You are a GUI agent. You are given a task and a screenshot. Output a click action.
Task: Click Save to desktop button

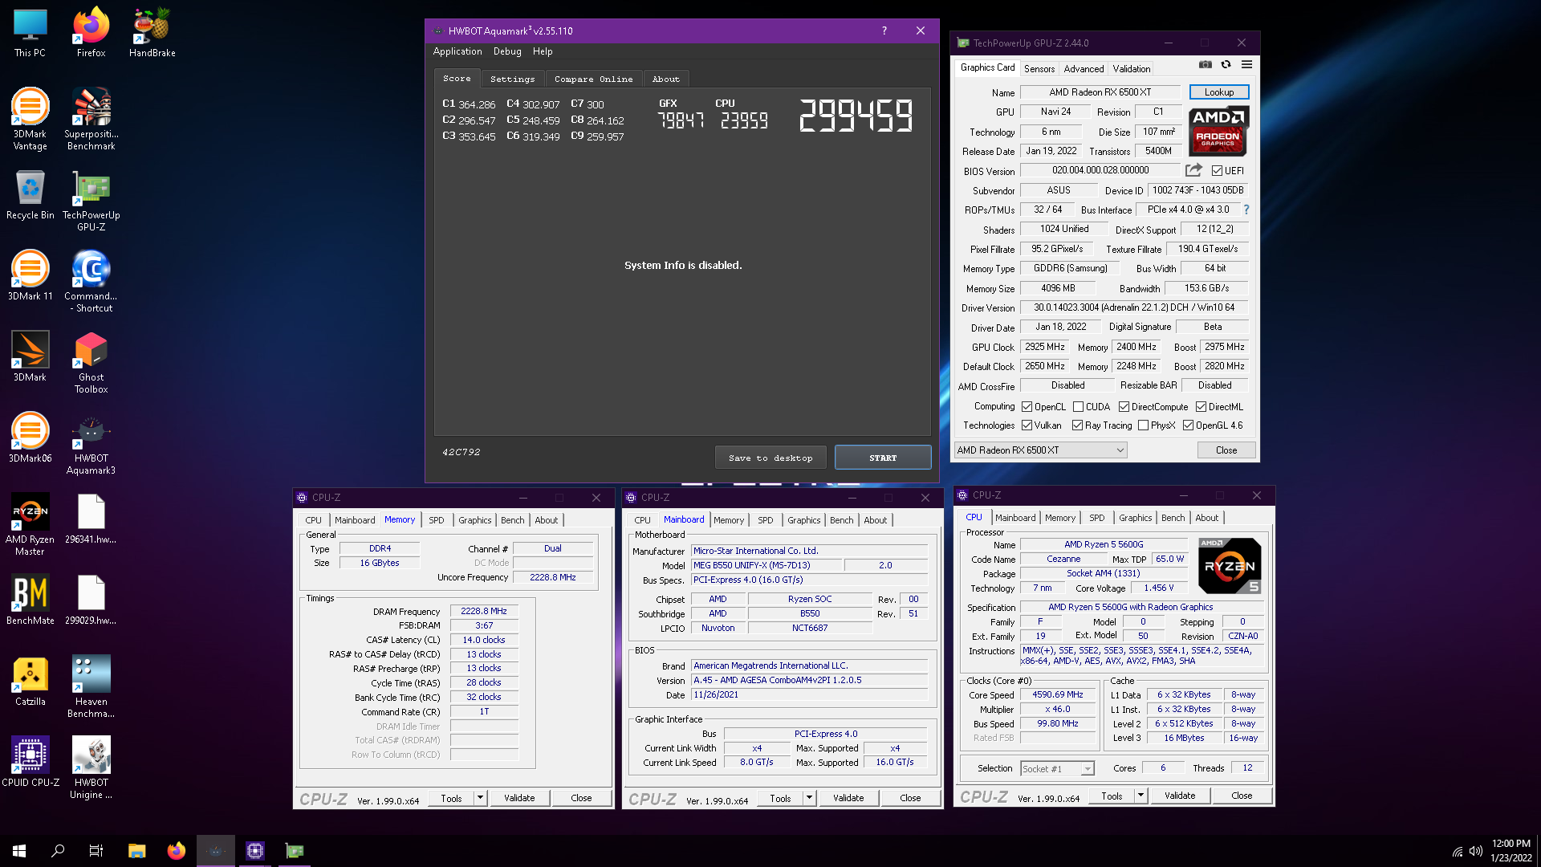click(x=770, y=458)
